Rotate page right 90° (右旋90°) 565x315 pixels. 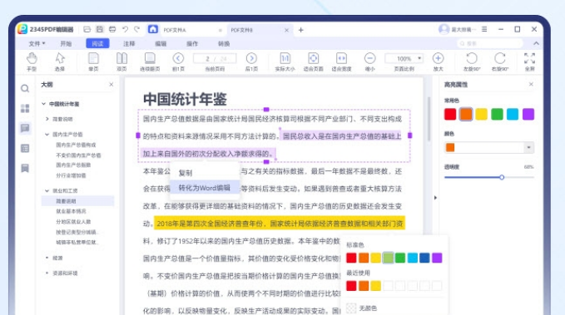[500, 62]
